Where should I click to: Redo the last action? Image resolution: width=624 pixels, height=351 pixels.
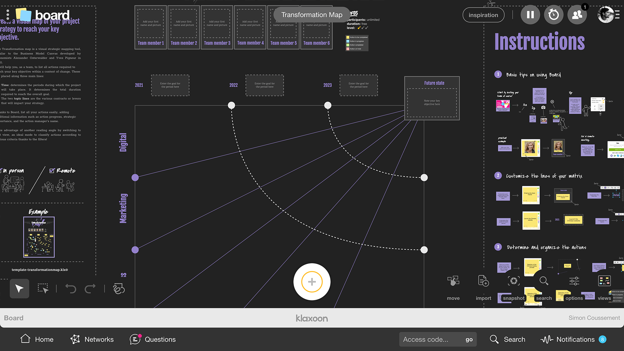[90, 288]
